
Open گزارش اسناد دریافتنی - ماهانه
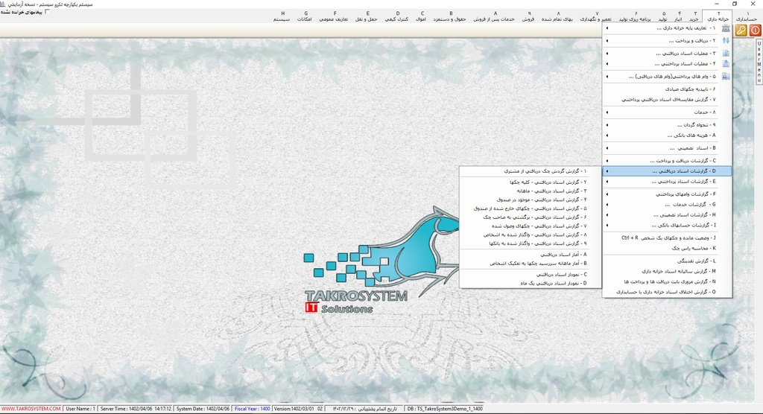[x=531, y=191]
